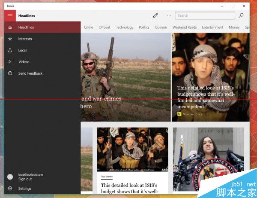Click the user account avatar

click(x=10, y=177)
